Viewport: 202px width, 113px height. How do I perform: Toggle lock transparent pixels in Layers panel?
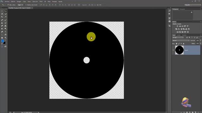176,44
